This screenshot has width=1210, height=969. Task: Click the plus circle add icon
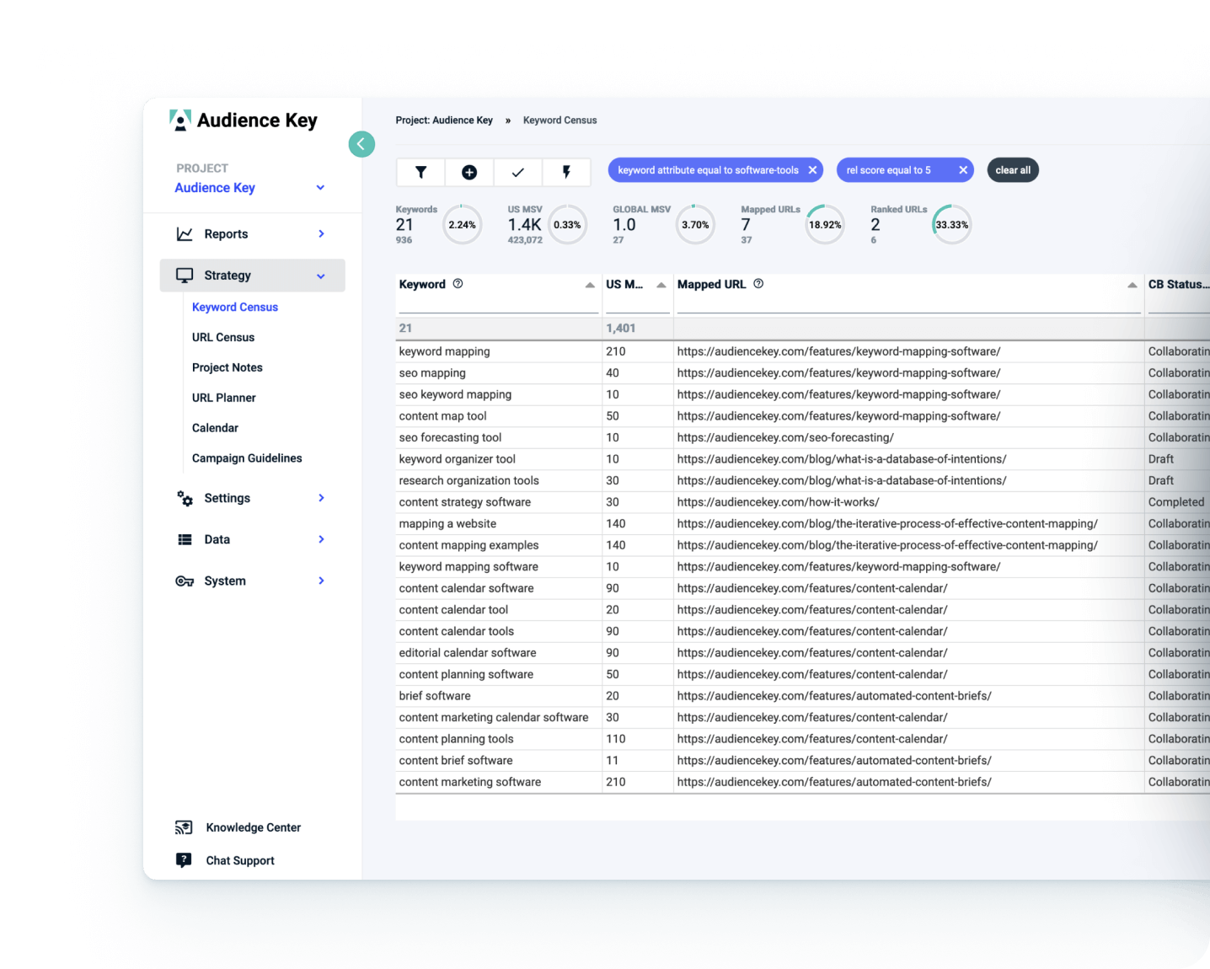[469, 172]
